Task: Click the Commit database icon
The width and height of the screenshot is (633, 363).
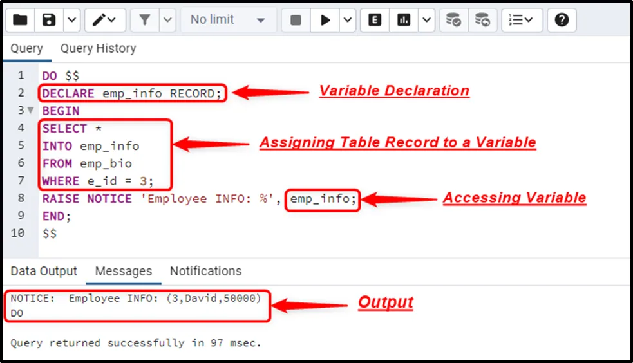Action: 454,20
